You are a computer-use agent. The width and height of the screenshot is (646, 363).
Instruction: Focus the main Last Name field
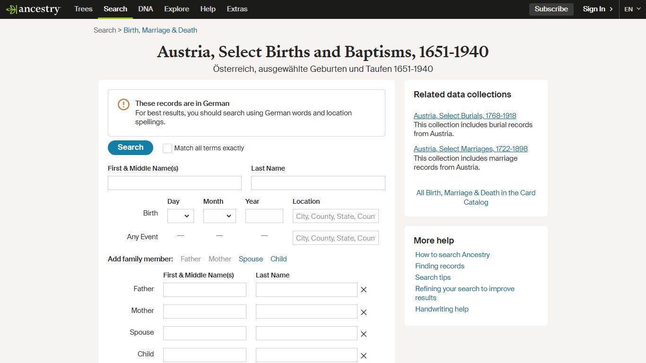click(318, 183)
